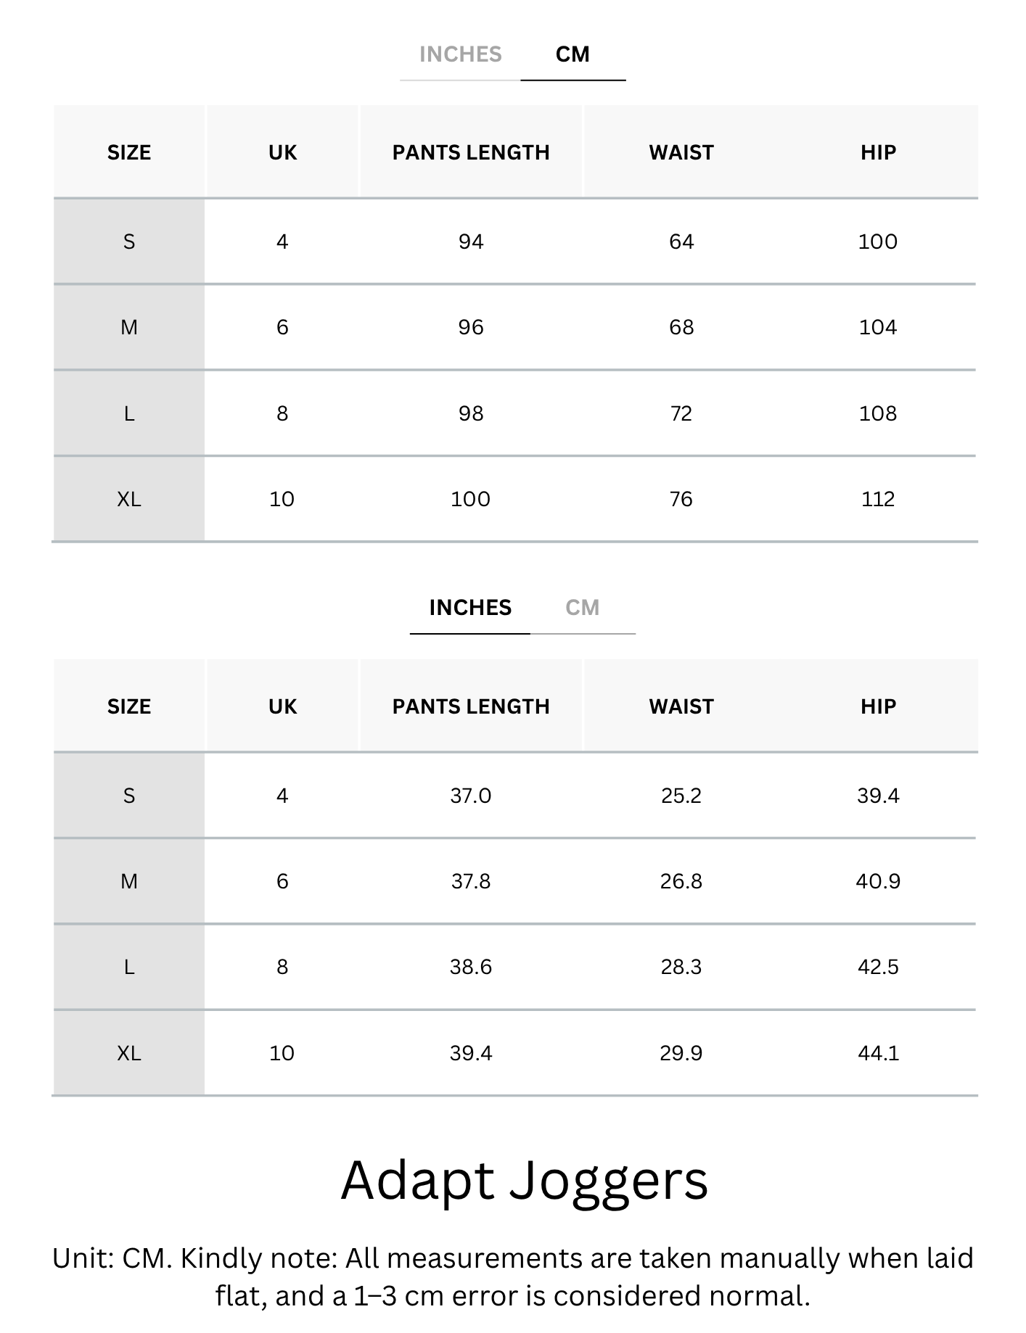1026x1333 pixels.
Task: Select the active CM tab above first table
Action: tap(572, 54)
